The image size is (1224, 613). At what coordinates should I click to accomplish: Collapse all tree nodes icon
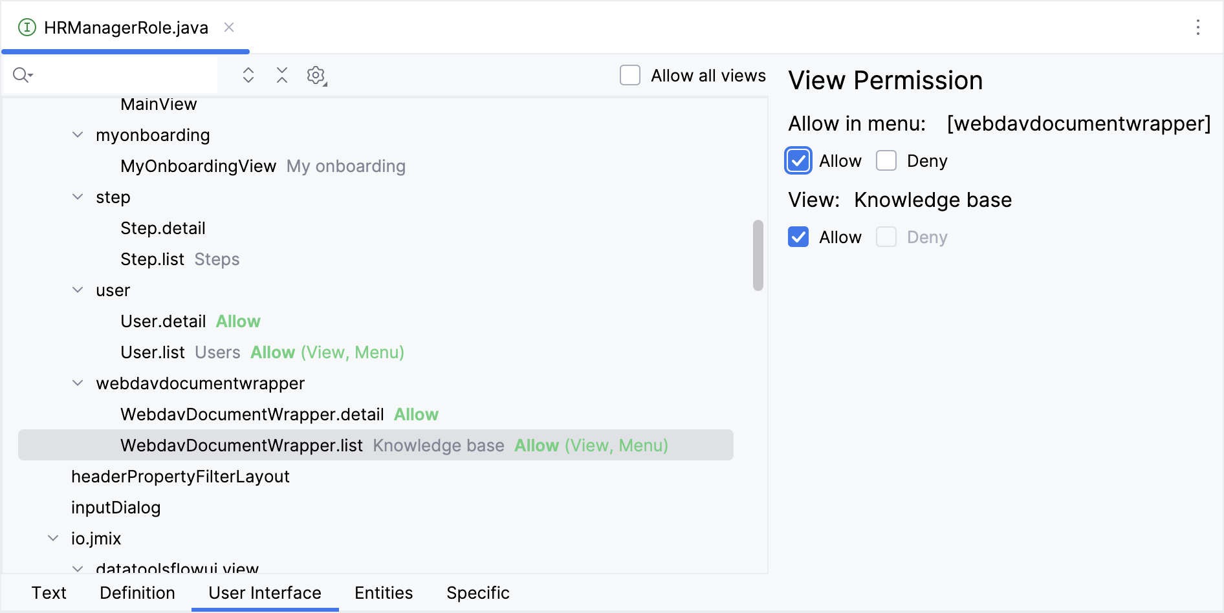[x=282, y=75]
